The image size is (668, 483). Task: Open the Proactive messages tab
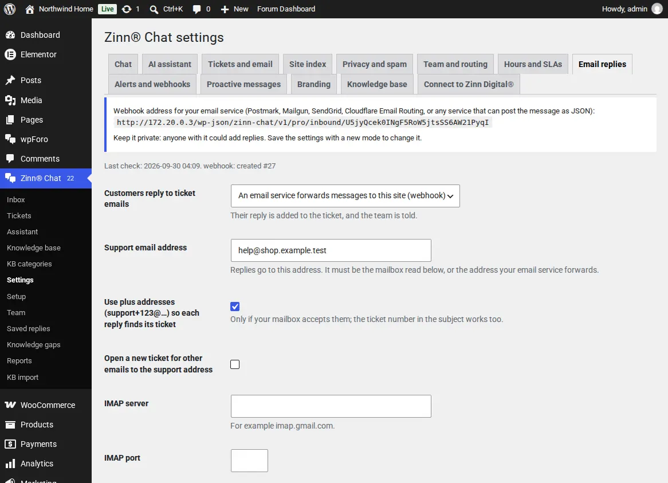243,84
